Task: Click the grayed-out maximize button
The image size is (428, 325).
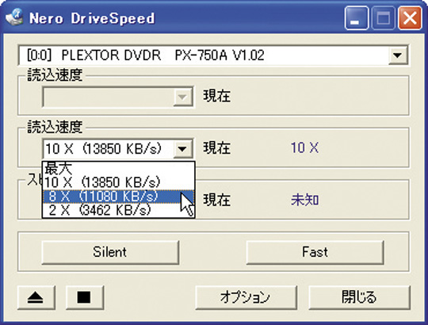Action: coord(384,18)
